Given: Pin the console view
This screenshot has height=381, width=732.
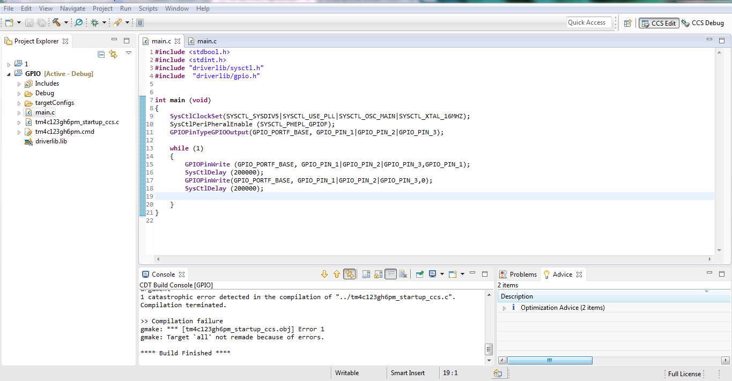Looking at the screenshot, I should click(x=419, y=275).
